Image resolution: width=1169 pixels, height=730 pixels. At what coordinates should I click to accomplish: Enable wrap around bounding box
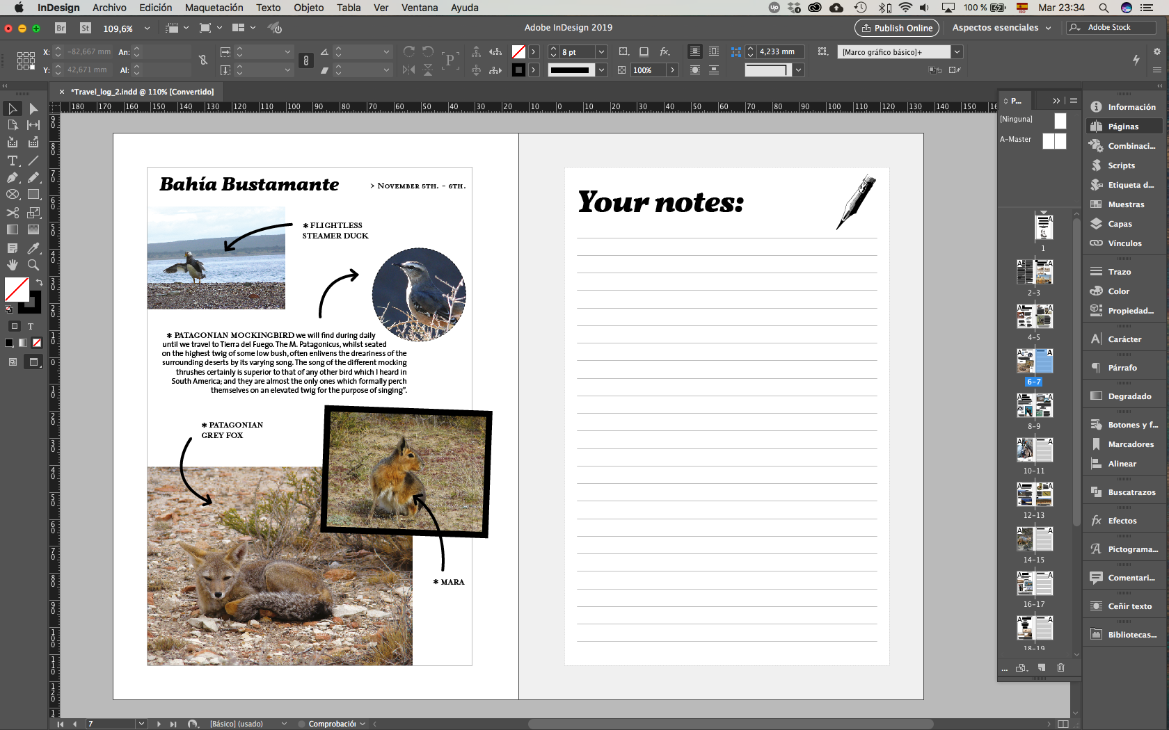tap(714, 51)
